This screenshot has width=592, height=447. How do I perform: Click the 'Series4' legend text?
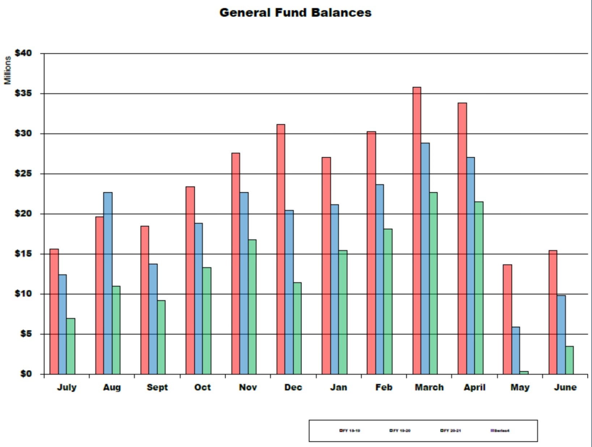[502, 430]
